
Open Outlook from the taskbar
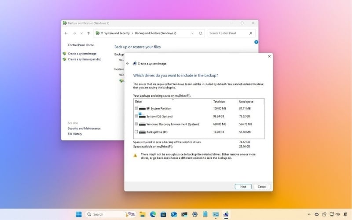pyautogui.click(x=174, y=214)
